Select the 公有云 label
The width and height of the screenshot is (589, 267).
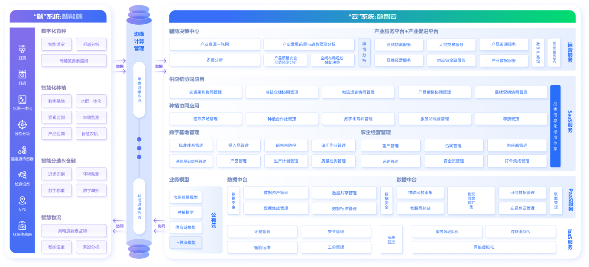pyautogui.click(x=214, y=220)
